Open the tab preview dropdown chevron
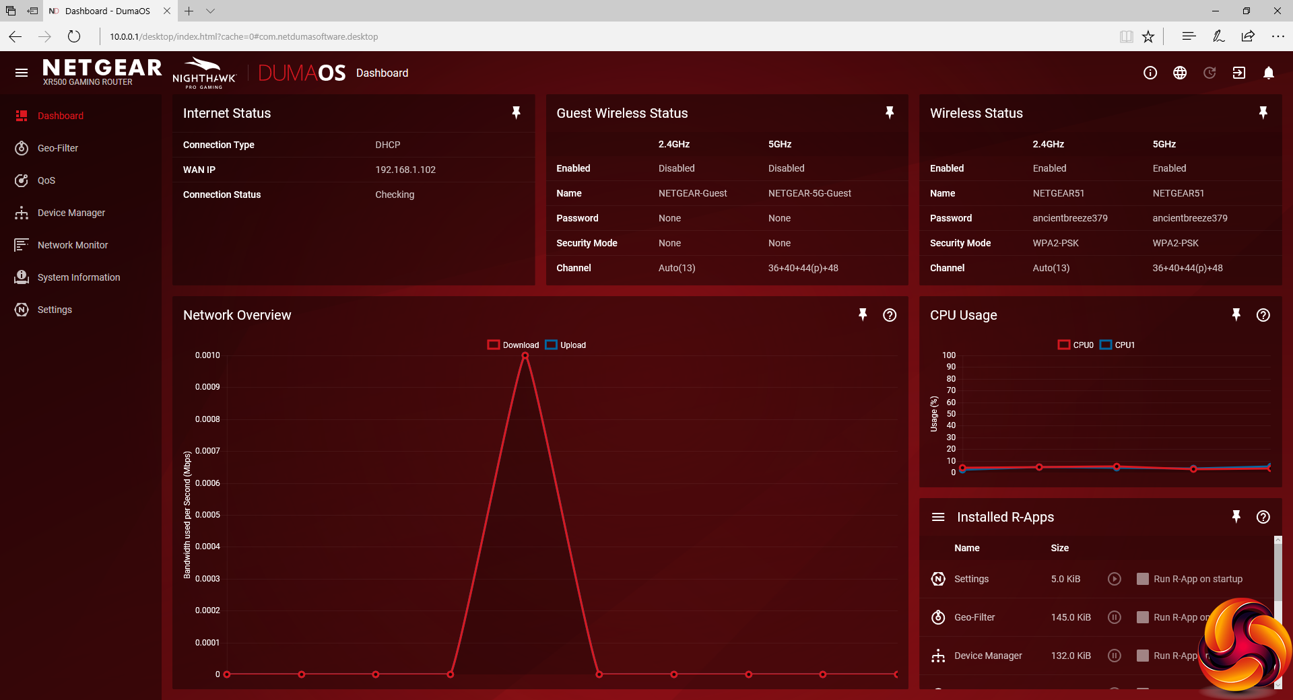The height and width of the screenshot is (700, 1293). [x=210, y=11]
